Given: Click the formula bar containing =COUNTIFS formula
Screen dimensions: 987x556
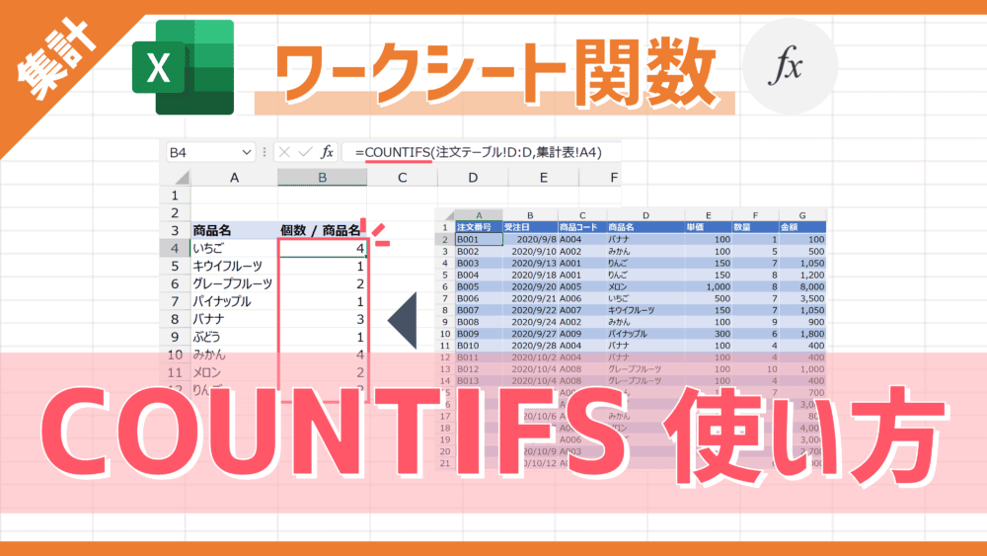Looking at the screenshot, I should [481, 152].
